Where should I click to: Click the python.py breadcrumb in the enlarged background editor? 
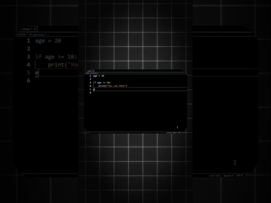[39, 35]
